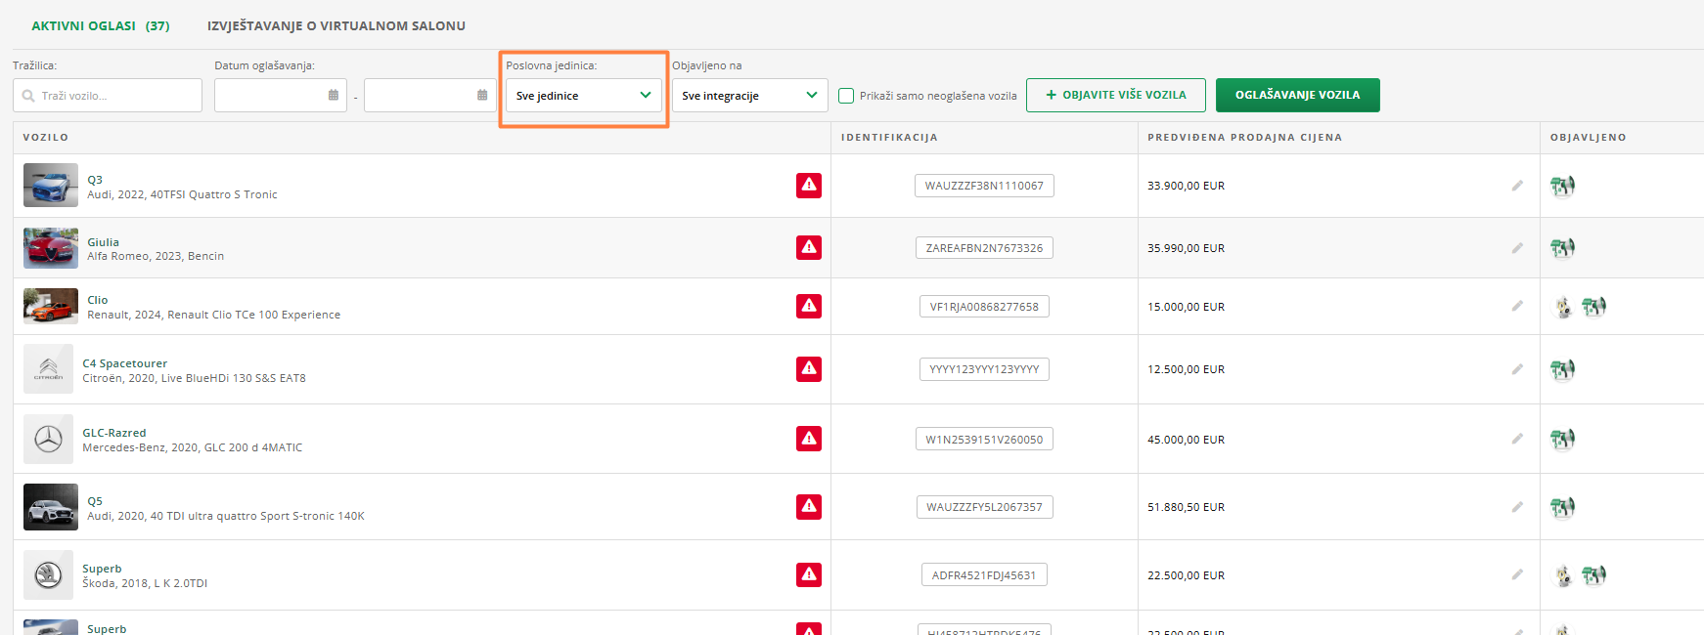Open warning icon for Giulia row

(809, 247)
